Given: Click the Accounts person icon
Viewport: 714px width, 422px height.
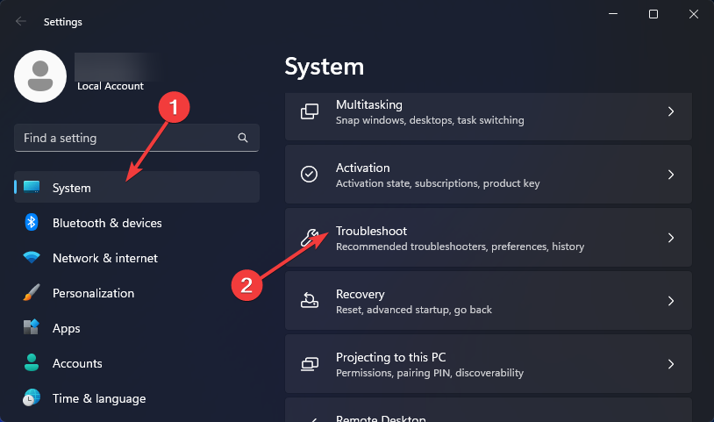Looking at the screenshot, I should click(x=32, y=363).
